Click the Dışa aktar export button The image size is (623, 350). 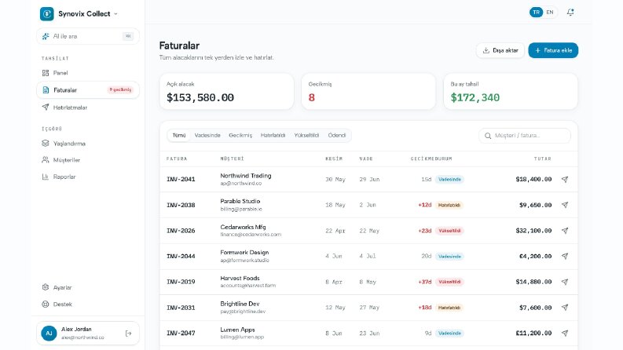pyautogui.click(x=500, y=50)
